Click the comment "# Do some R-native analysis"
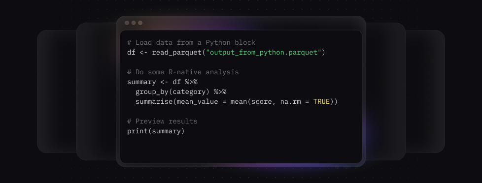Screen dimensions: 482x183 [x=183, y=72]
